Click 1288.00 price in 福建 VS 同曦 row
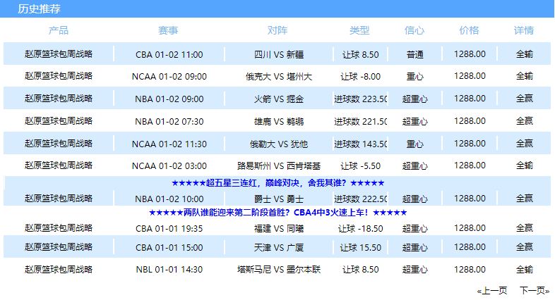This screenshot has height=300, width=555. click(x=470, y=228)
